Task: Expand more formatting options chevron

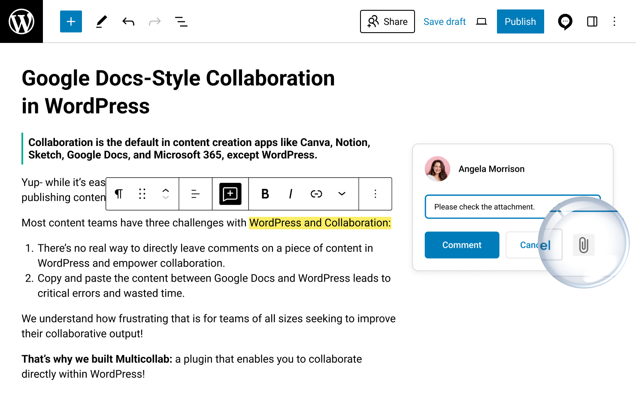Action: tap(342, 194)
